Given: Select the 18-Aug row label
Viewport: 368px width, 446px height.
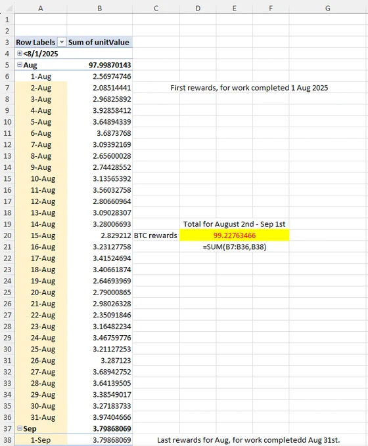Looking at the screenshot, I should [43, 270].
